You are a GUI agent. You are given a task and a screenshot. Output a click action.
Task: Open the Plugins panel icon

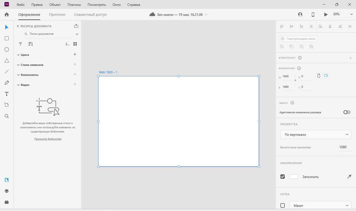[7, 202]
